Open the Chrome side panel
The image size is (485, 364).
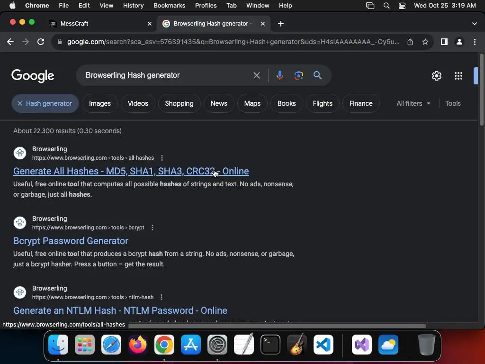[x=444, y=42]
